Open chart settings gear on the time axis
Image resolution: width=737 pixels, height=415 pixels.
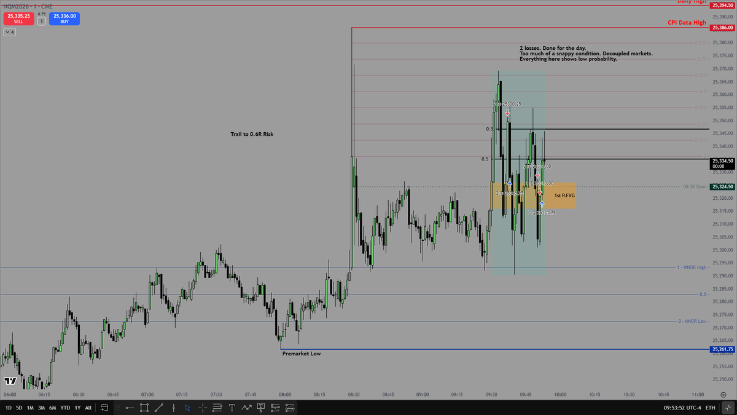click(x=723, y=395)
